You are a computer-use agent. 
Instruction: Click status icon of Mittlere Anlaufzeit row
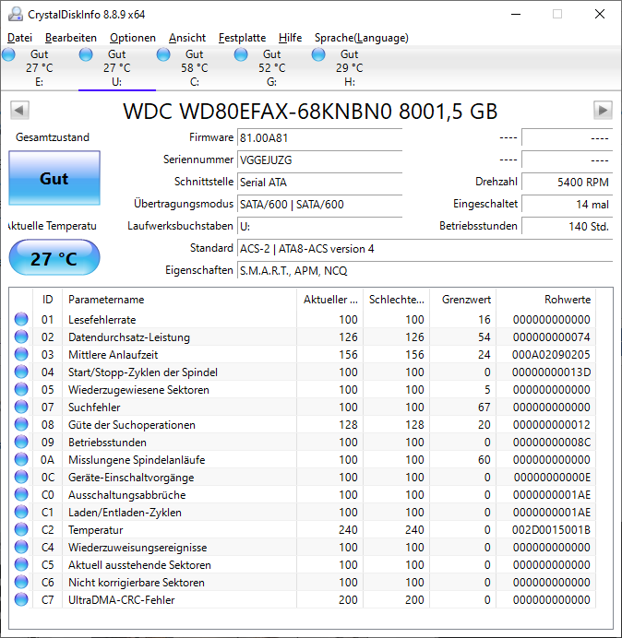point(21,354)
